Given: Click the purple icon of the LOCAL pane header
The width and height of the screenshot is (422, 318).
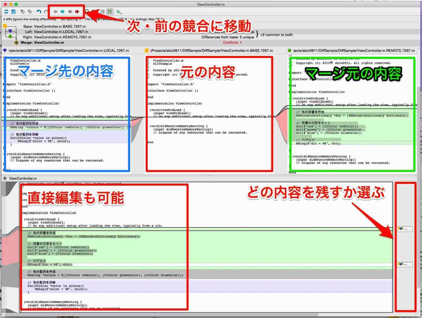Looking at the screenshot, I should (x=5, y=51).
